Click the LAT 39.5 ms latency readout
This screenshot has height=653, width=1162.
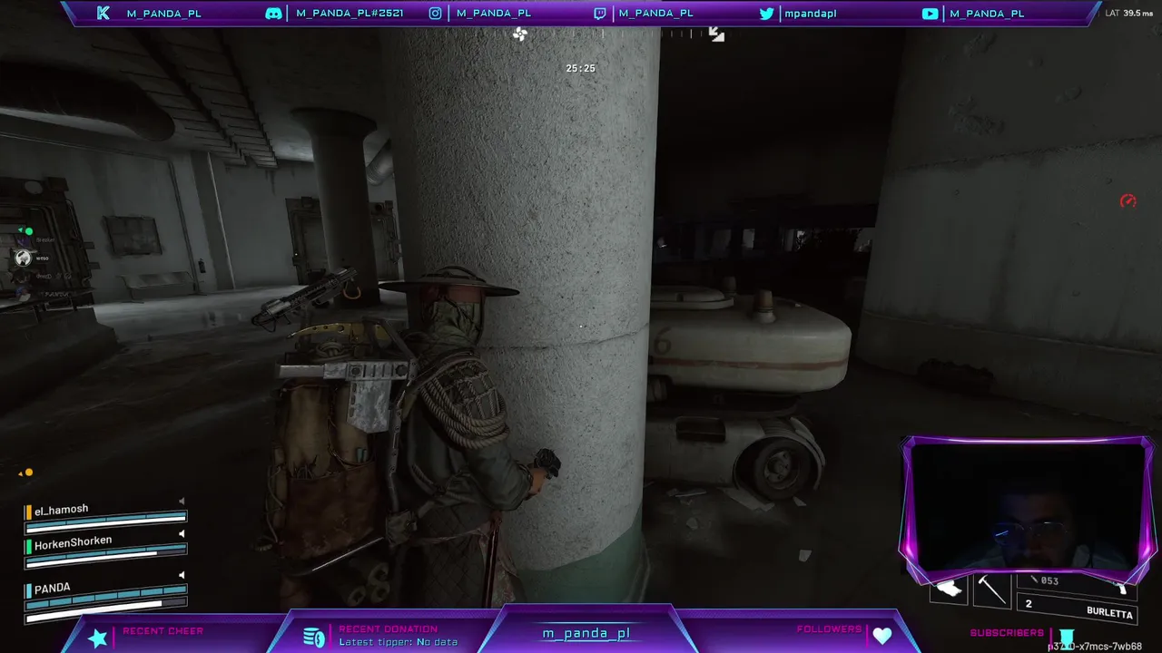coord(1129,14)
